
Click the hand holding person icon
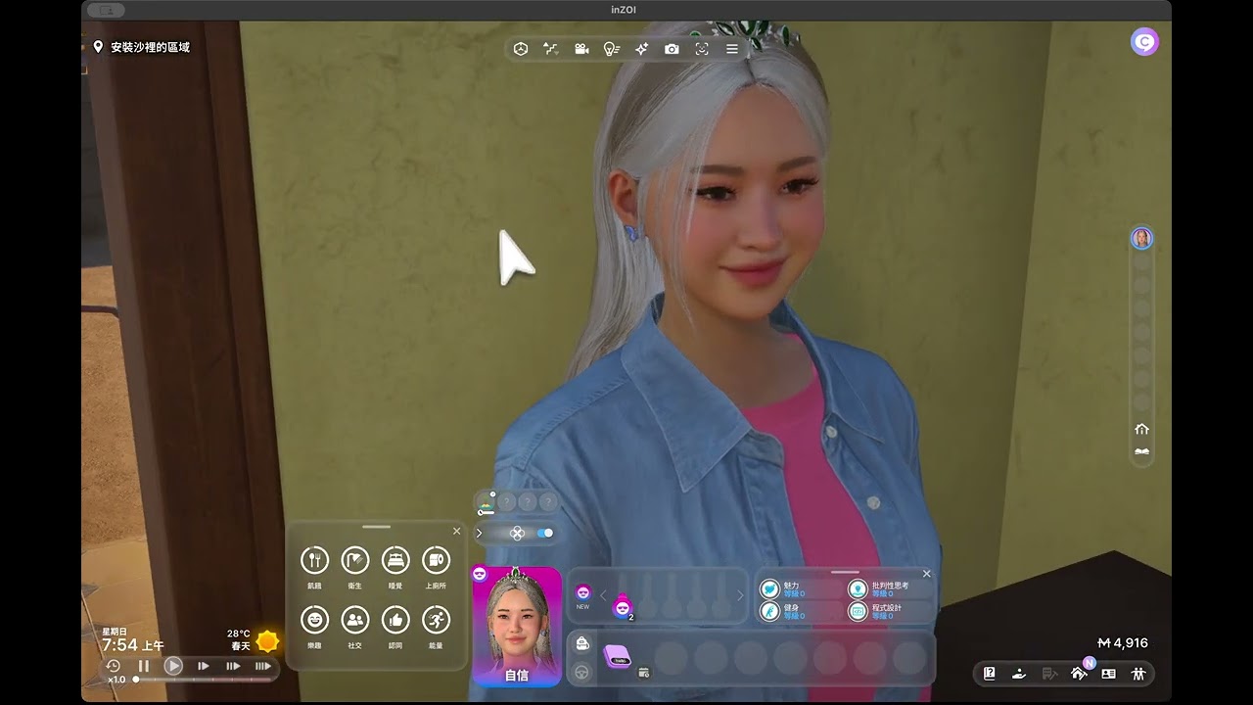click(x=1019, y=674)
